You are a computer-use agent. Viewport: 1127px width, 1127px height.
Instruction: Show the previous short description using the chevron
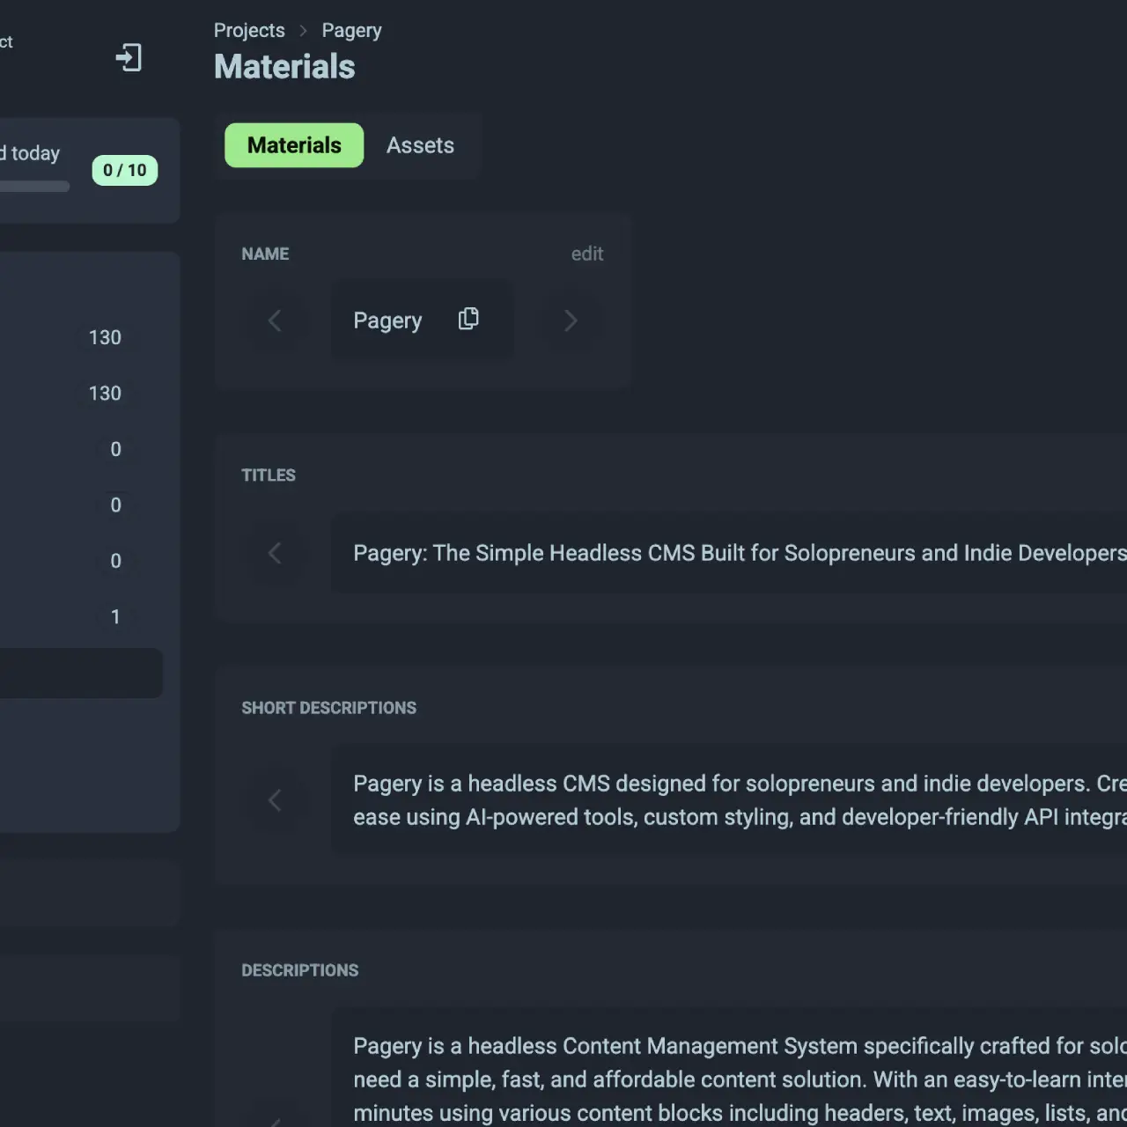pyautogui.click(x=275, y=800)
